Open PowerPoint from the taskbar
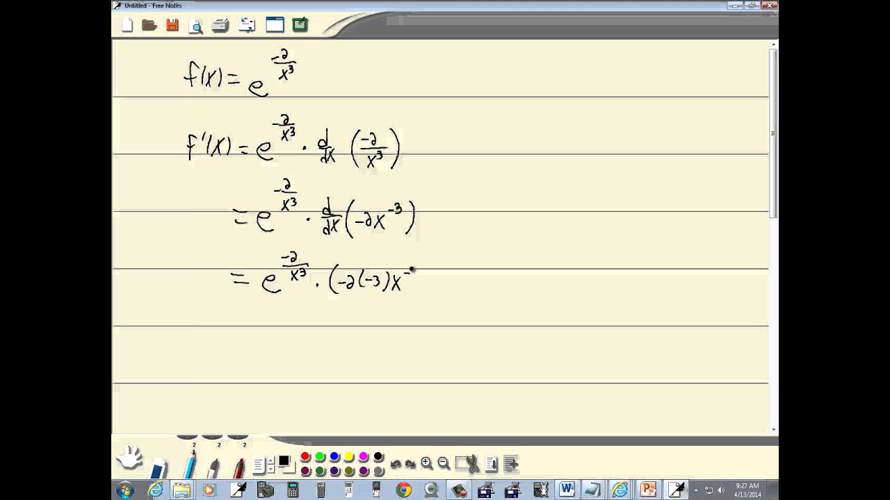 tap(648, 490)
